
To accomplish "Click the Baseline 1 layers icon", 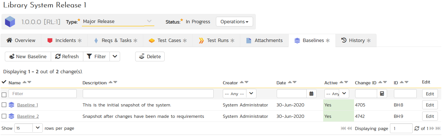I will (11, 105).
